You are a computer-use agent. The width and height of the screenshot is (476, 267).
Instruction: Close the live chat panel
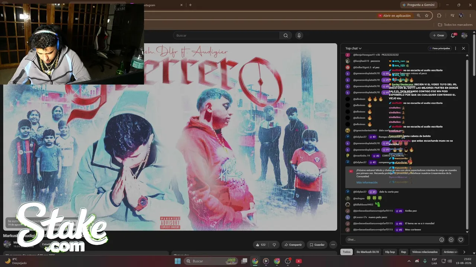coord(463,48)
